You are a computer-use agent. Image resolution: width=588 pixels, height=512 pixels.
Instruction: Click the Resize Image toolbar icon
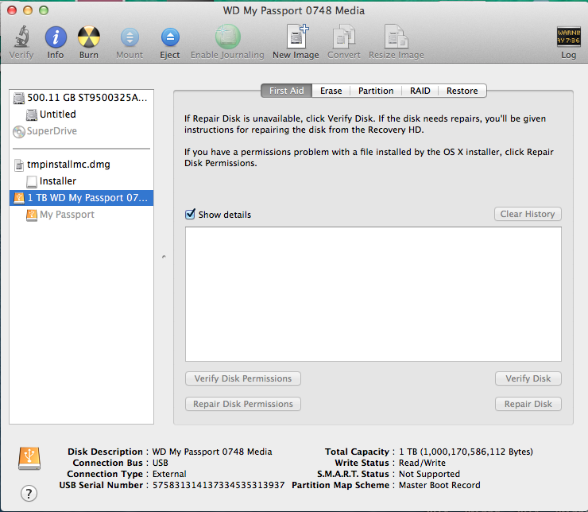point(396,37)
